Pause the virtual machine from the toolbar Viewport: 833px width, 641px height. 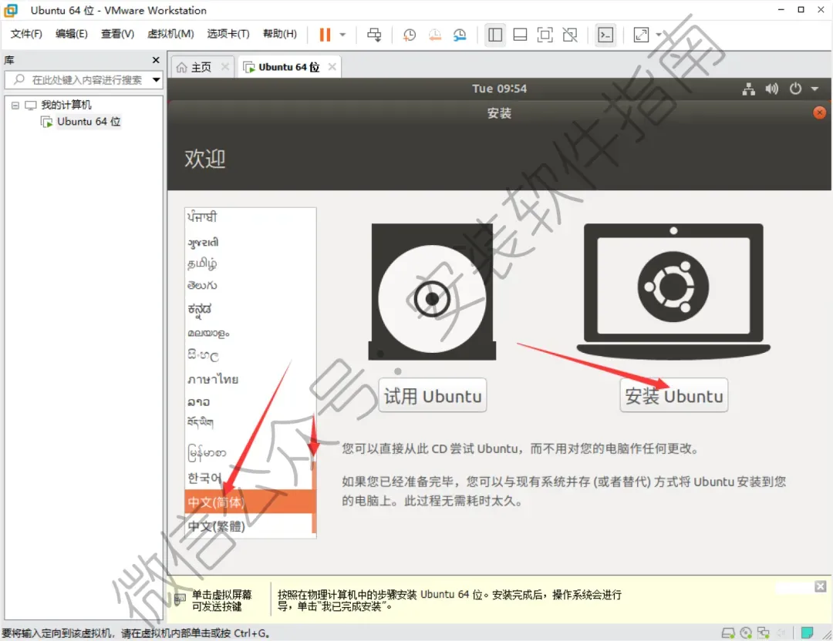(x=325, y=35)
